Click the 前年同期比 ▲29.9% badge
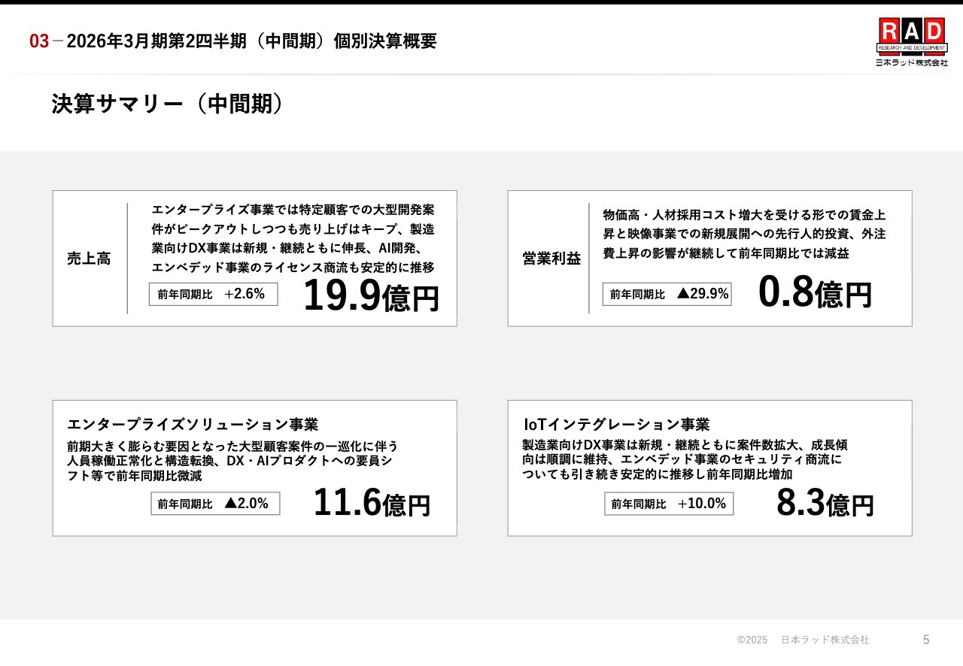The height and width of the screenshot is (666, 963). pos(667,294)
